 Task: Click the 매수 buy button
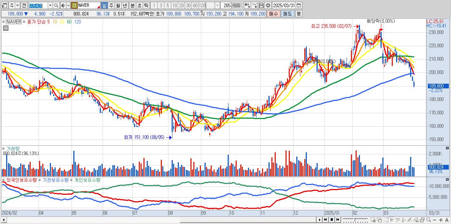[274, 14]
